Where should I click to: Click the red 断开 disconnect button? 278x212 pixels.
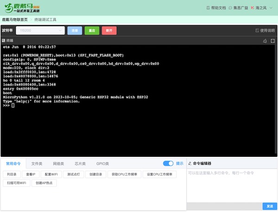click(x=109, y=31)
